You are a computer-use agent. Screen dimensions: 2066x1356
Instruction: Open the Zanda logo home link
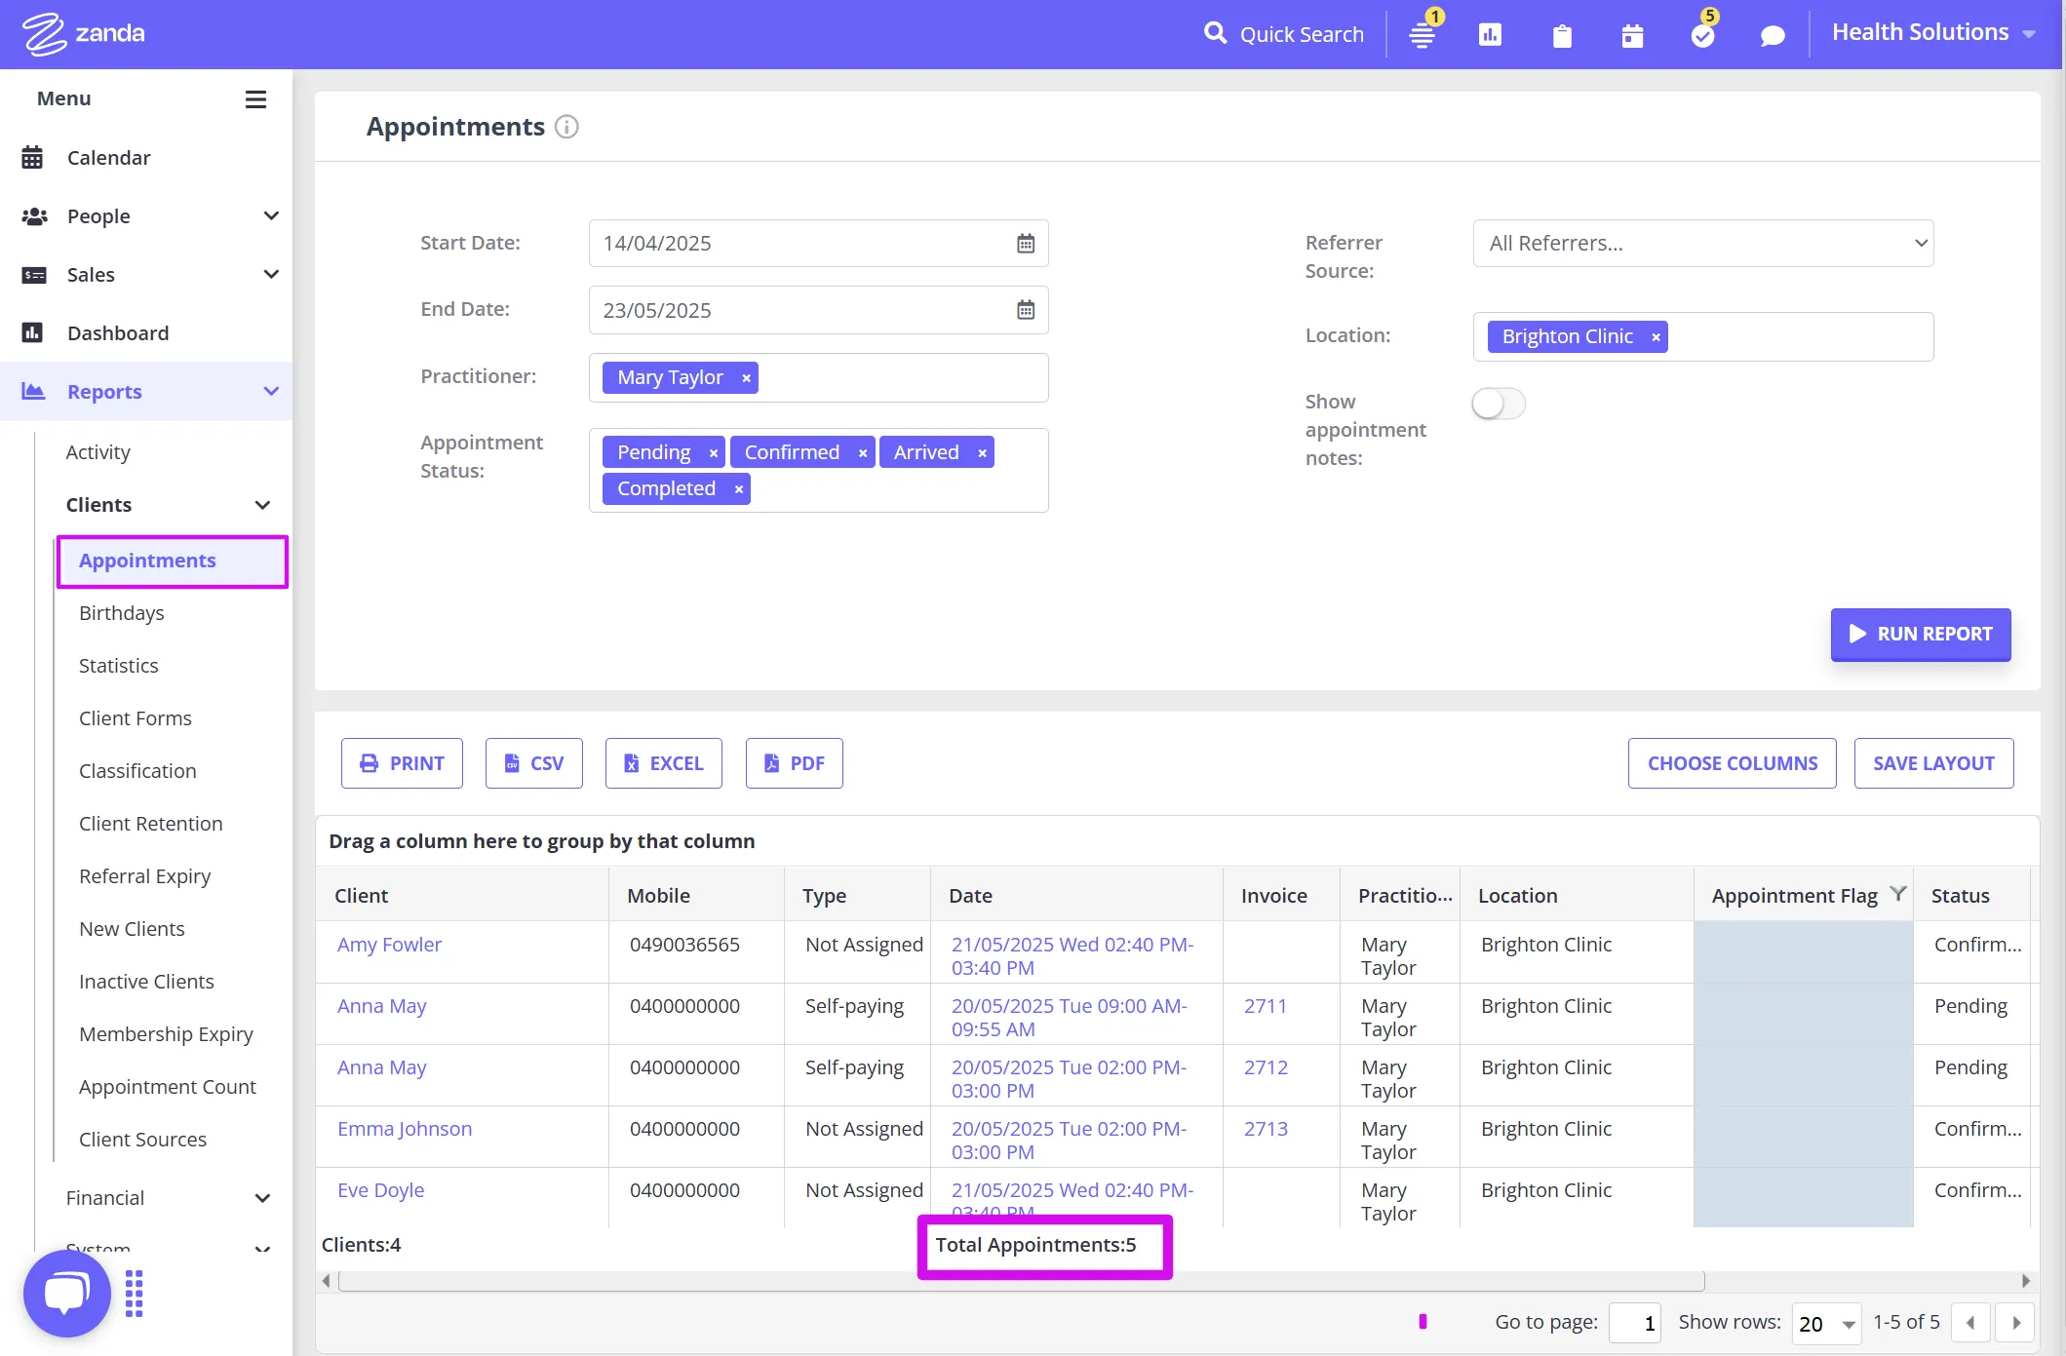click(85, 32)
